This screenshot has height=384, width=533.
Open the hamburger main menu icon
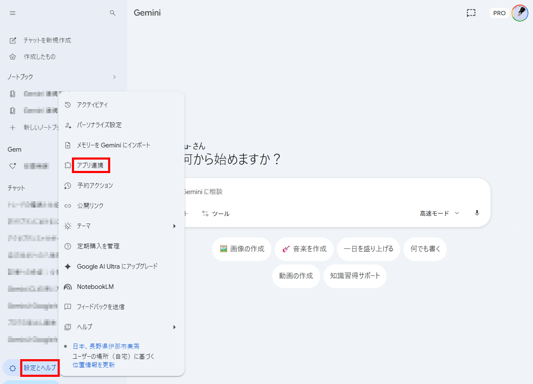(13, 13)
